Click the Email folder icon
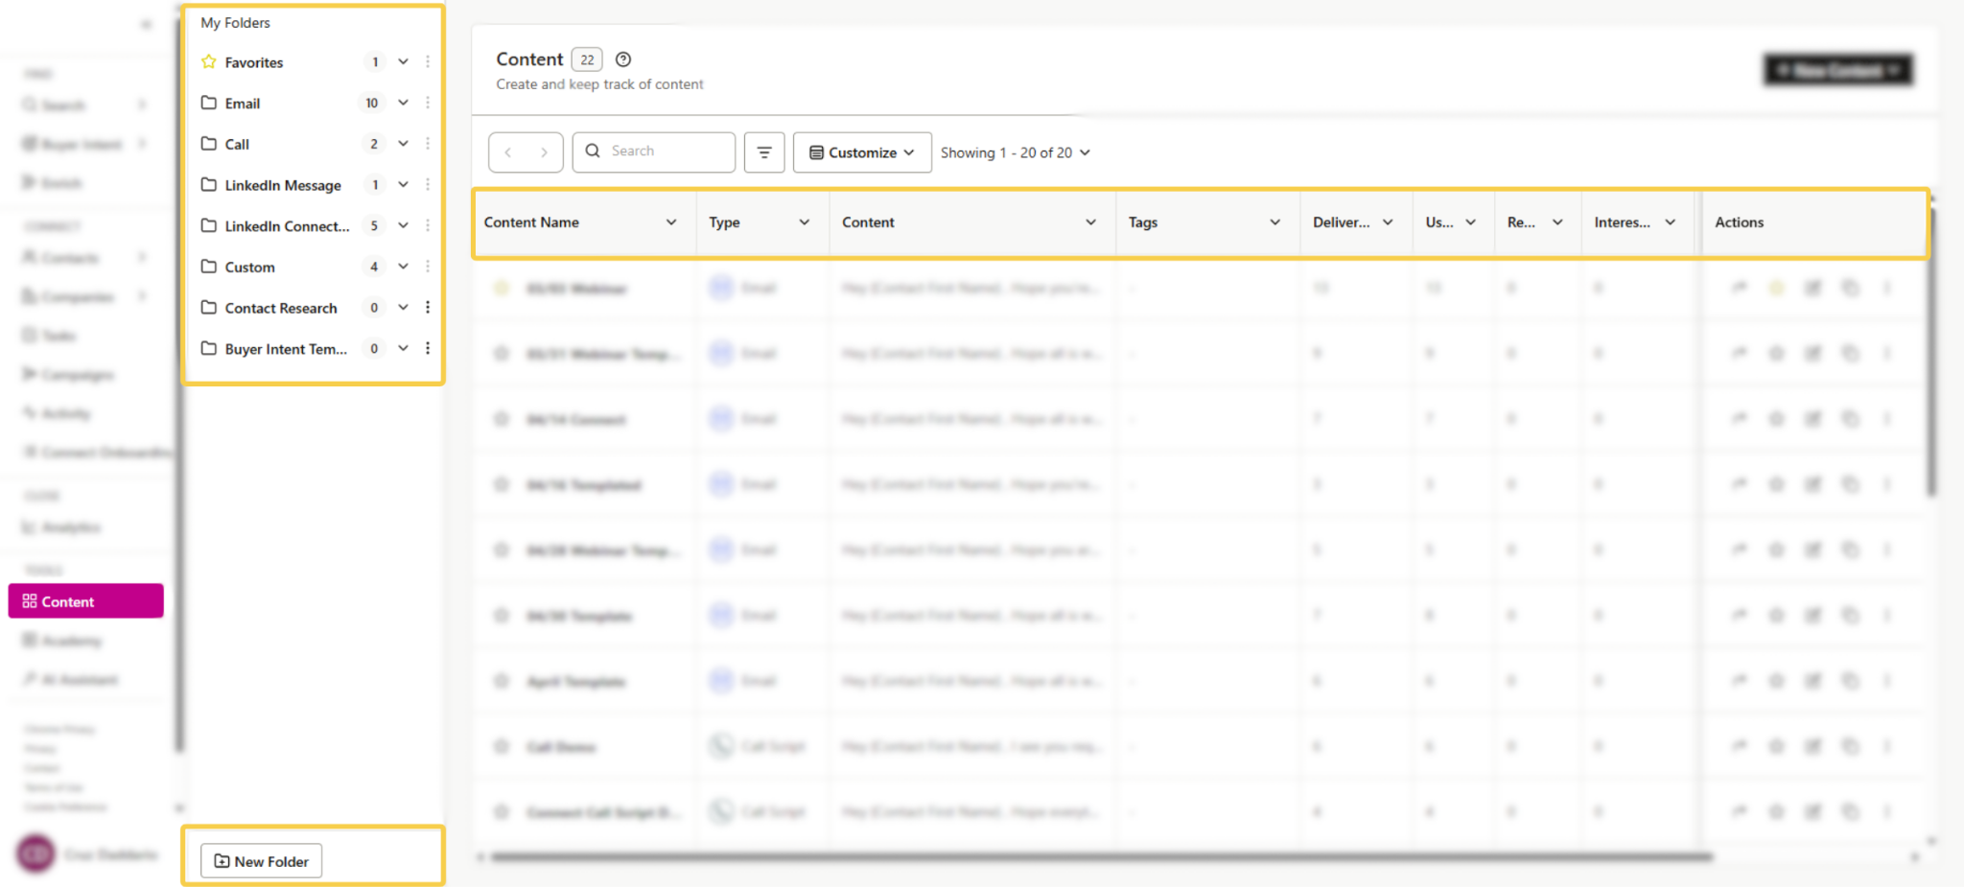Viewport: 1964px width, 887px height. [x=208, y=103]
